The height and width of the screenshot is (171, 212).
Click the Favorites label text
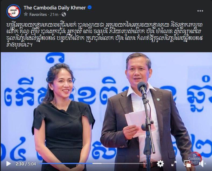(38, 14)
